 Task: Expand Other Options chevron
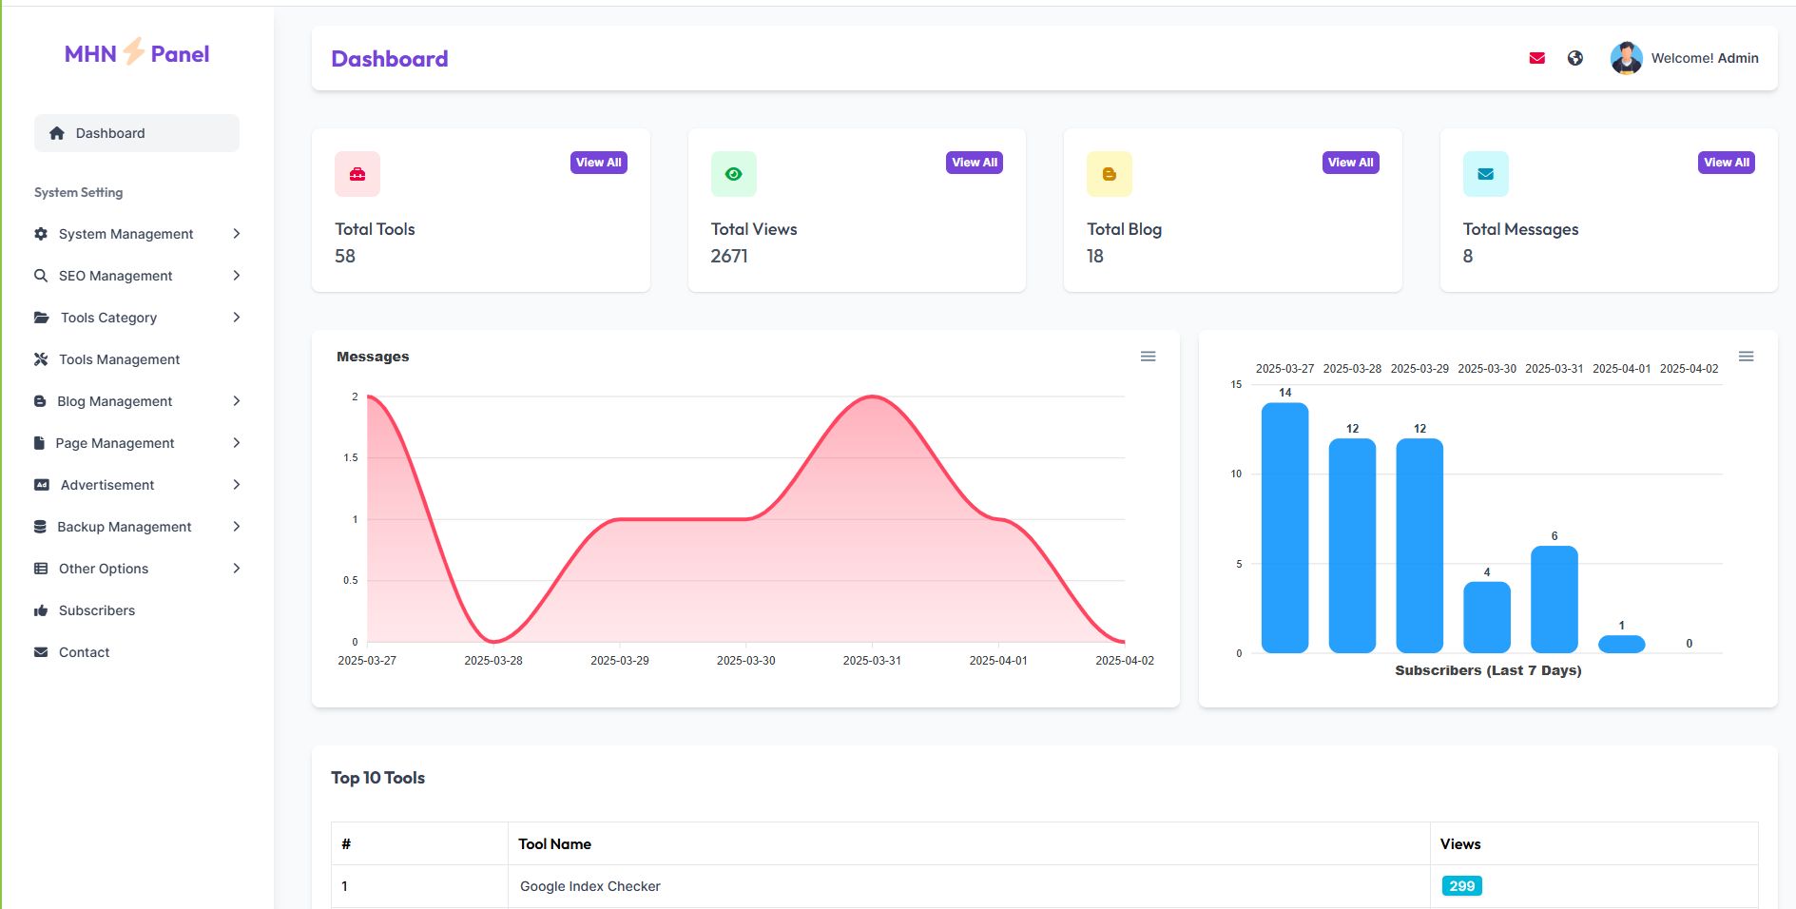(x=237, y=569)
